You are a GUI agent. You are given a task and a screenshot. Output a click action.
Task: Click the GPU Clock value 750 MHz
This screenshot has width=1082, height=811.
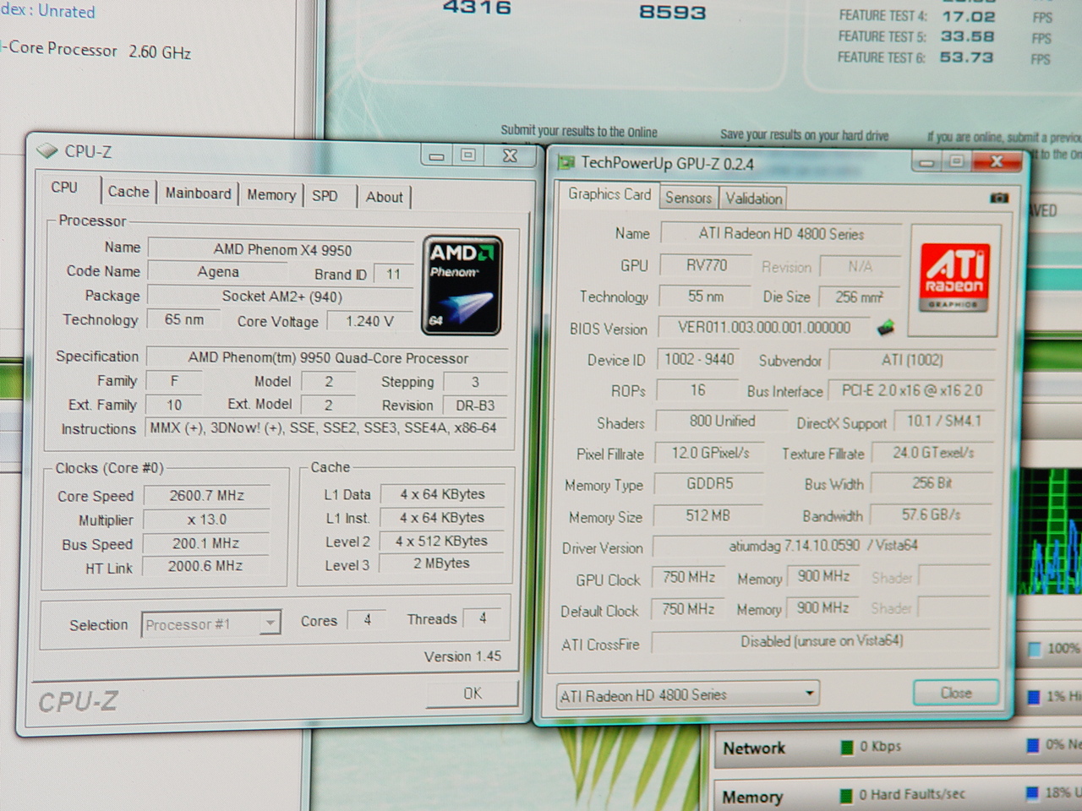tap(688, 578)
